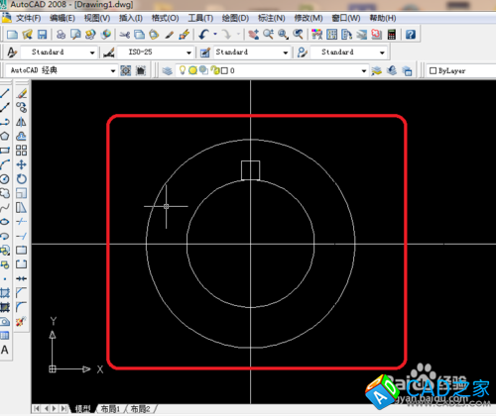The image size is (496, 416).
Task: Select the Circle draw tool
Action: click(x=5, y=179)
